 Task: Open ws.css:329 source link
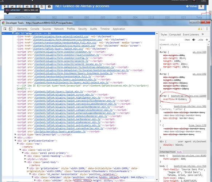(199, 52)
